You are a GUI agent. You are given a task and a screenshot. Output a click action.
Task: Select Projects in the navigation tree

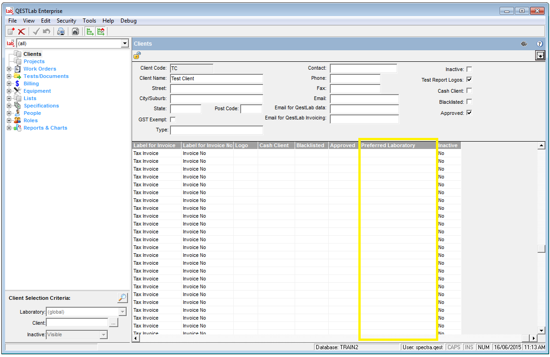[x=34, y=61]
